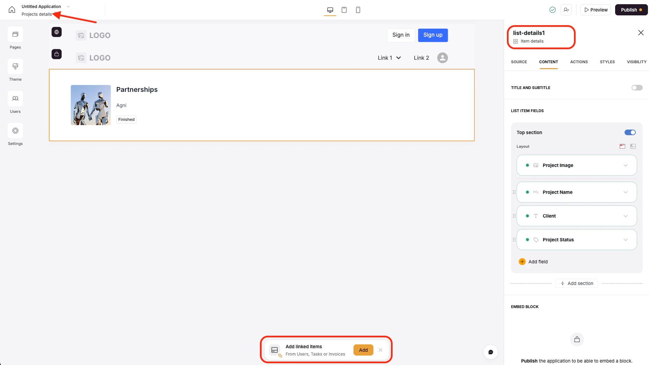Switch to the Actions tab
Image resolution: width=649 pixels, height=365 pixels.
(x=579, y=62)
